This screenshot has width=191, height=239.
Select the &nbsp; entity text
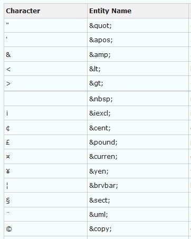[101, 99]
